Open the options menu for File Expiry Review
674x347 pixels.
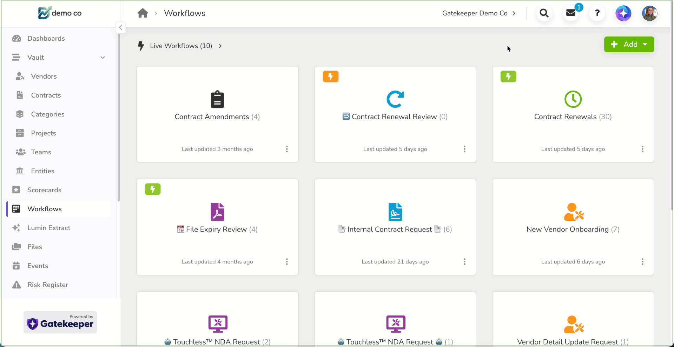point(287,262)
